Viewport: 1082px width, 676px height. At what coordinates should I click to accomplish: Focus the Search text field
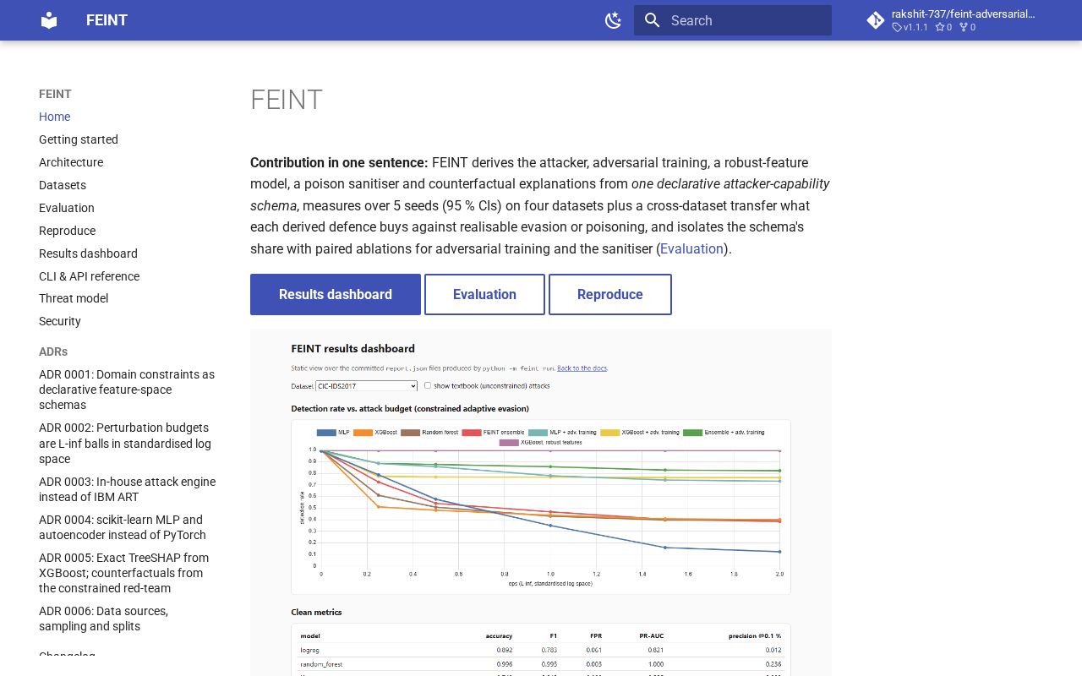(733, 20)
